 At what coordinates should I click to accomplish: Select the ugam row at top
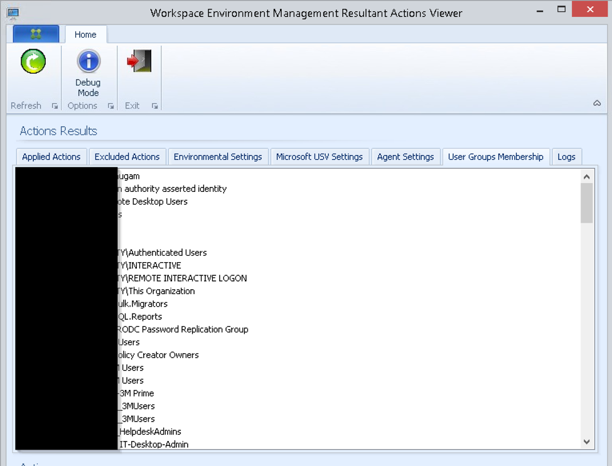[299, 176]
